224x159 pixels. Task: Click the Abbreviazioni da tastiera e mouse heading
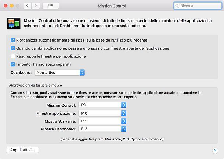click(35, 85)
